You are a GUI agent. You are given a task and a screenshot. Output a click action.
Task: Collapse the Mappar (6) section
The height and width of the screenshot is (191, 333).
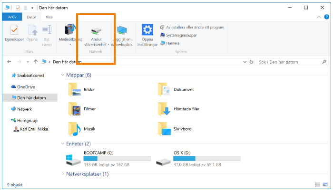click(63, 75)
